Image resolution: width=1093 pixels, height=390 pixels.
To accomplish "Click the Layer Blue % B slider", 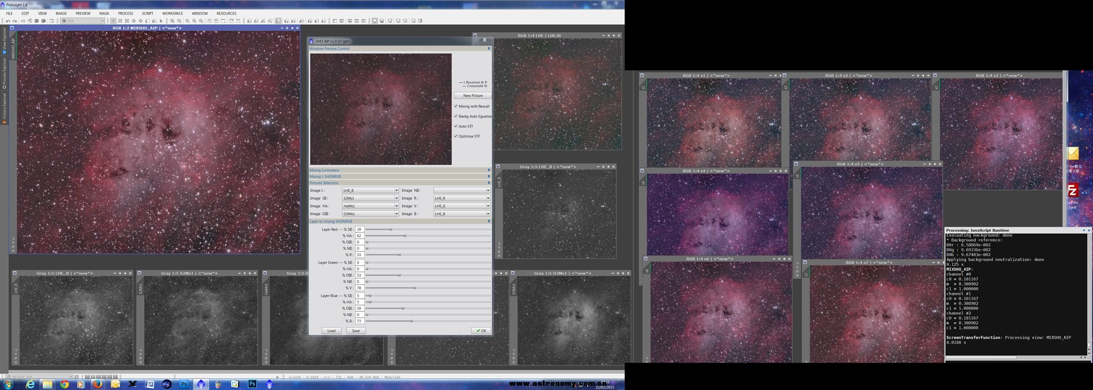I will [x=428, y=321].
